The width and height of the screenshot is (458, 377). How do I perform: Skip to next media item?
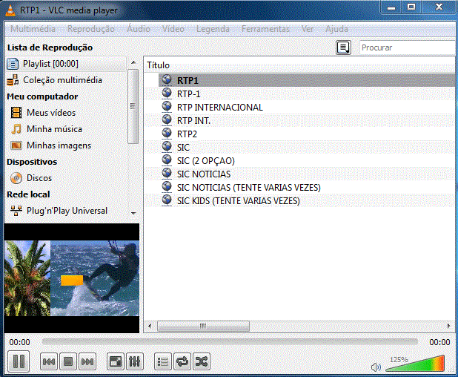87,361
